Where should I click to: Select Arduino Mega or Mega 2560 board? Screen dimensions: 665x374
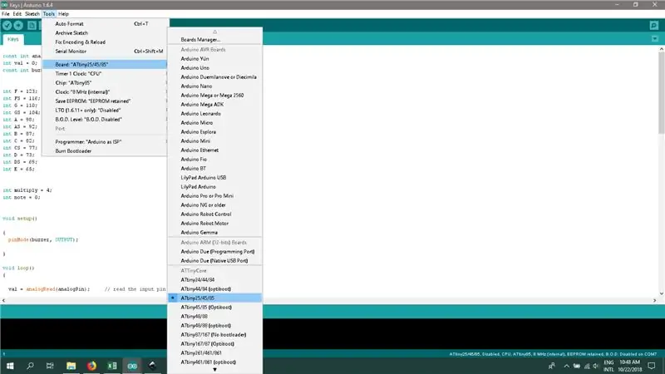coord(215,96)
